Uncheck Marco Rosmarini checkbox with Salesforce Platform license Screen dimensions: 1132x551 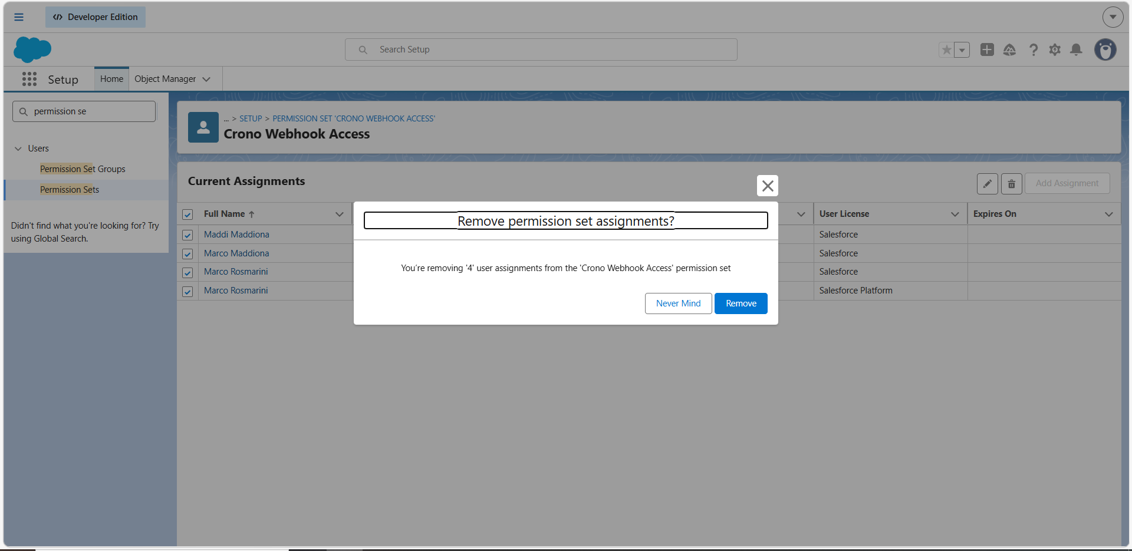(x=187, y=292)
